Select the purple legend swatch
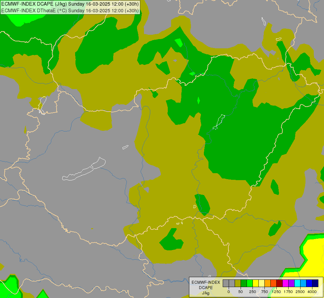 (291, 283)
